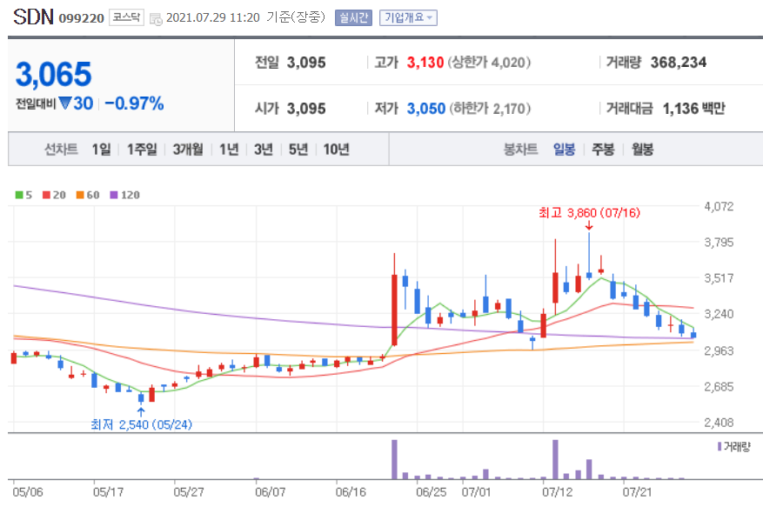763x507 pixels.
Task: Click the 저가 value 3,050
Action: point(426,109)
